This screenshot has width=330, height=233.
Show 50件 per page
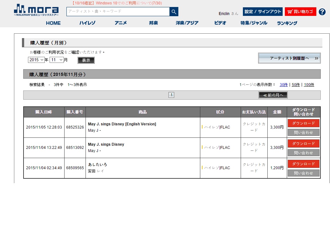(296, 85)
